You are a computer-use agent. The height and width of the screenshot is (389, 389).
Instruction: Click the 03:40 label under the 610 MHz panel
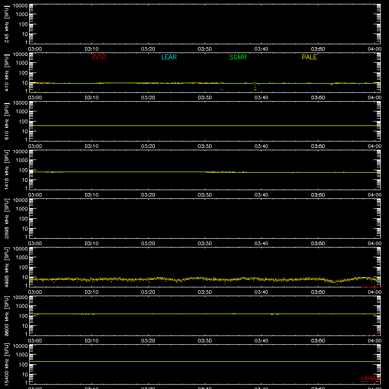pyautogui.click(x=261, y=146)
